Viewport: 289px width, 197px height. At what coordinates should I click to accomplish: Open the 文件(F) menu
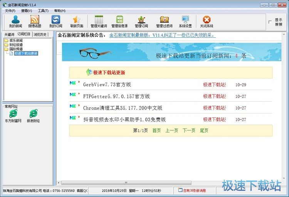pos(10,11)
